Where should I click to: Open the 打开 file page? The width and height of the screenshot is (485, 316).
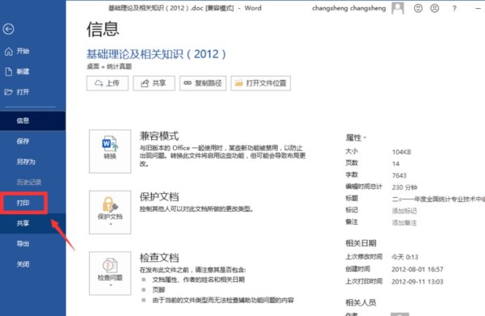pos(33,92)
